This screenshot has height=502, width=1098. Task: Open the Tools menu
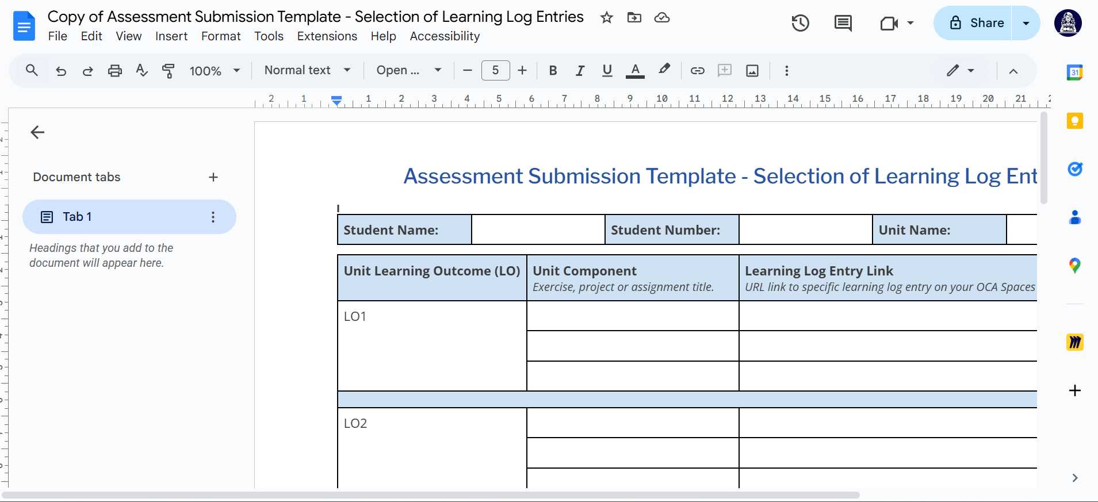[x=269, y=36]
